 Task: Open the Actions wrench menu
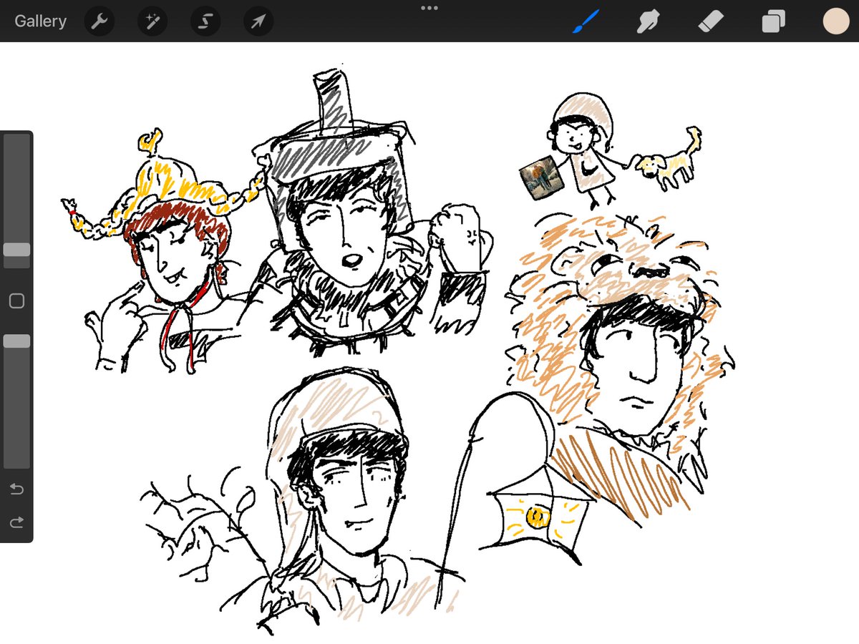pyautogui.click(x=100, y=21)
